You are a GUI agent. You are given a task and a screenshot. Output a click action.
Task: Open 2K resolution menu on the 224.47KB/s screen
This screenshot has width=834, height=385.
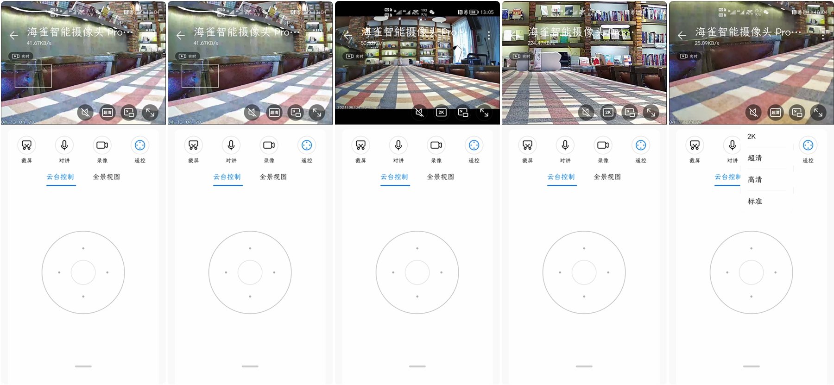[608, 113]
